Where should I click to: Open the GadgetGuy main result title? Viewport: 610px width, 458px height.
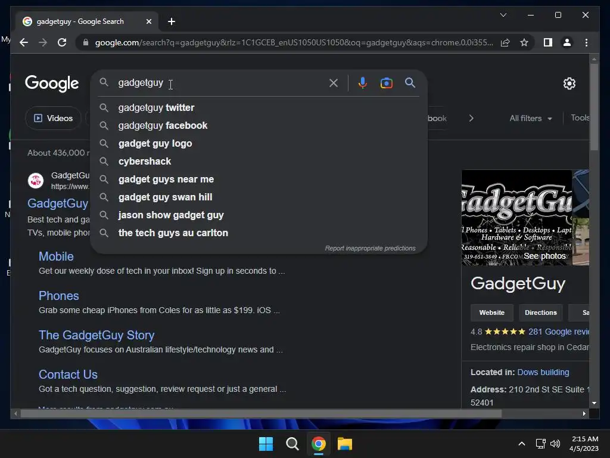click(58, 203)
